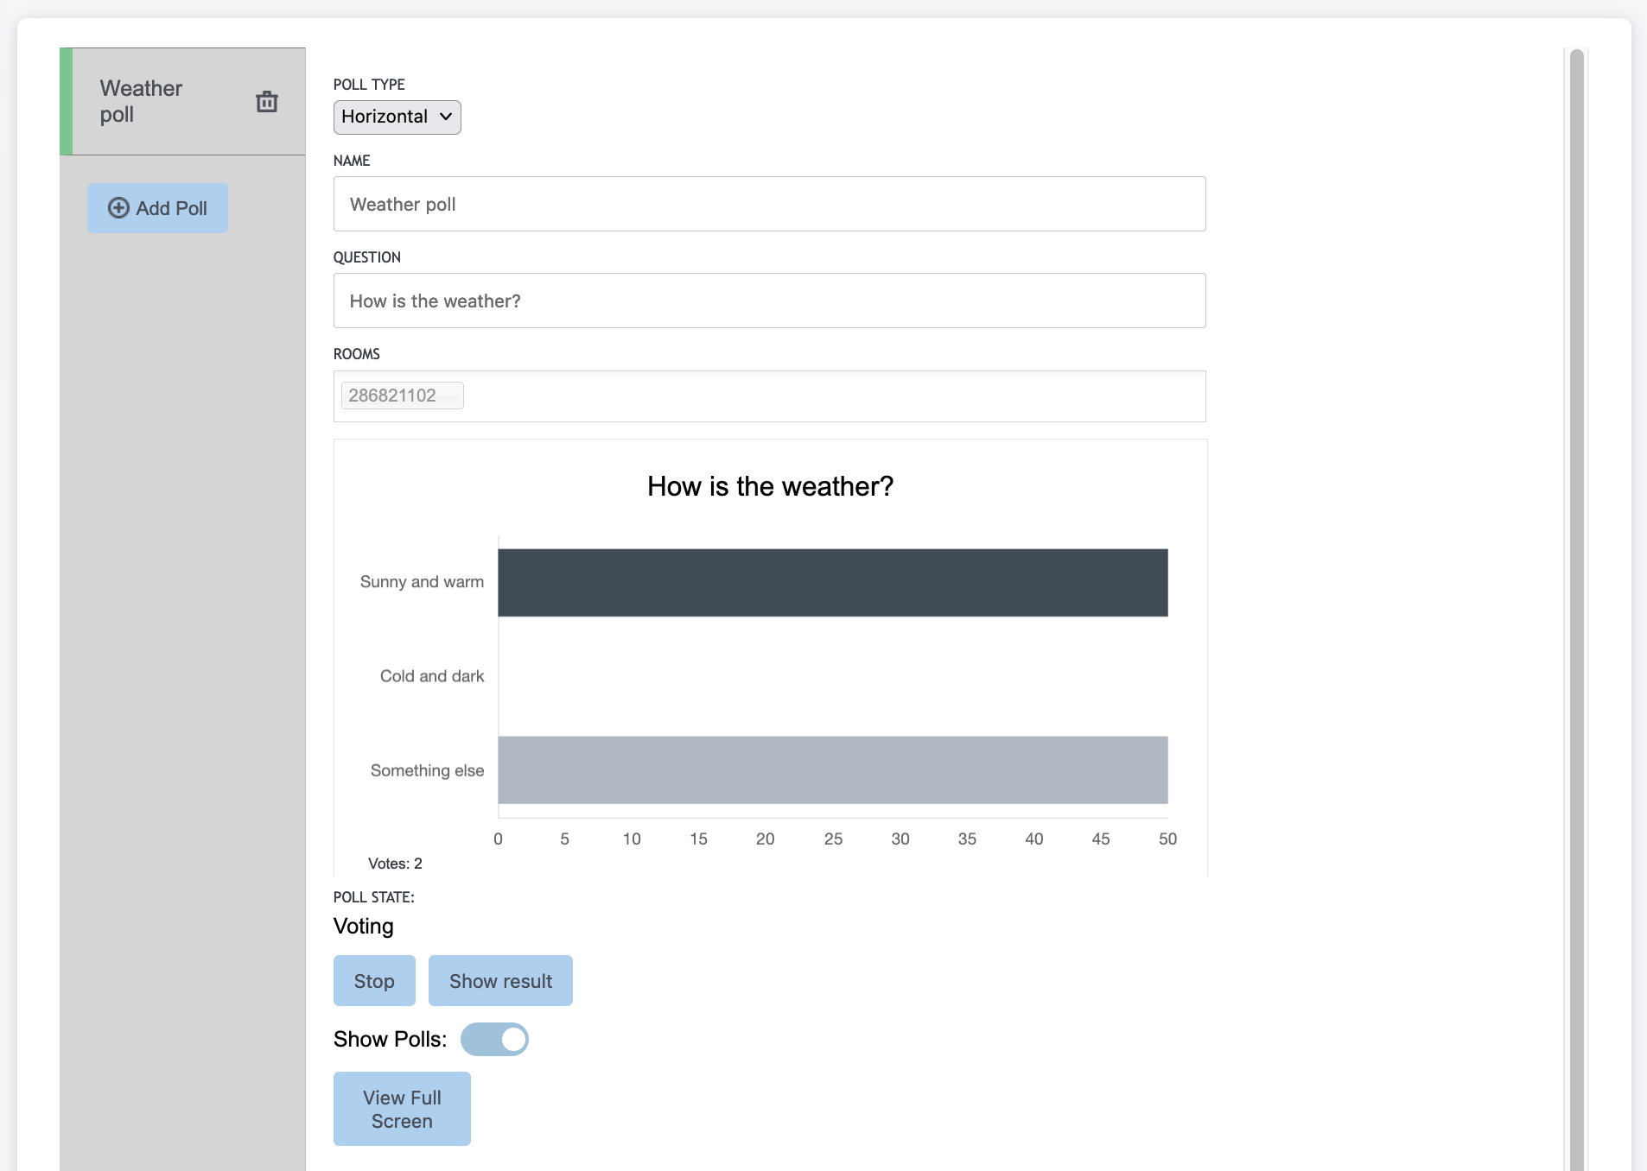
Task: Click the Votes: 2 counter text
Action: click(x=395, y=864)
